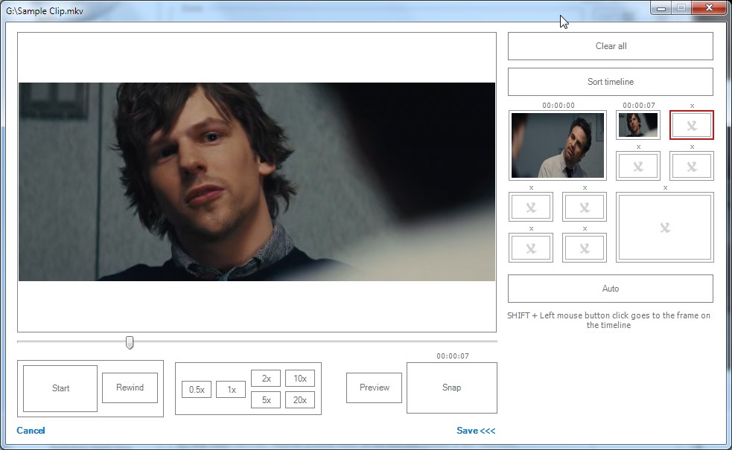Click the Clear all button

(611, 46)
